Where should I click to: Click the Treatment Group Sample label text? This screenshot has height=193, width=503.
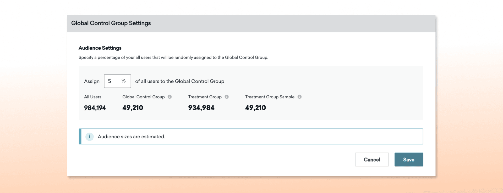[x=270, y=97]
